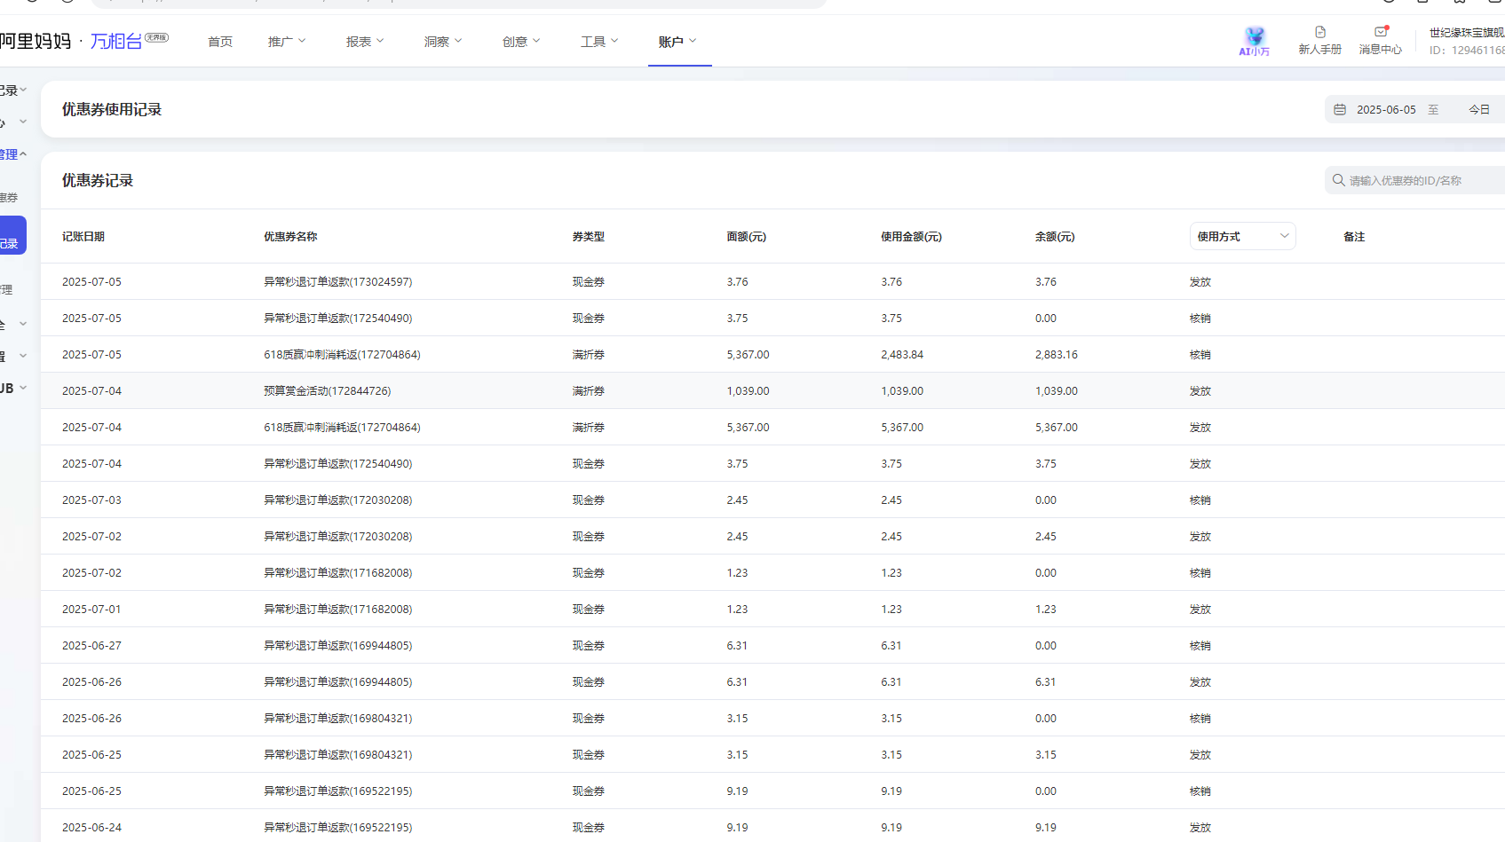
Task: Collapse the 管理 sidebar section
Action: click(x=12, y=154)
